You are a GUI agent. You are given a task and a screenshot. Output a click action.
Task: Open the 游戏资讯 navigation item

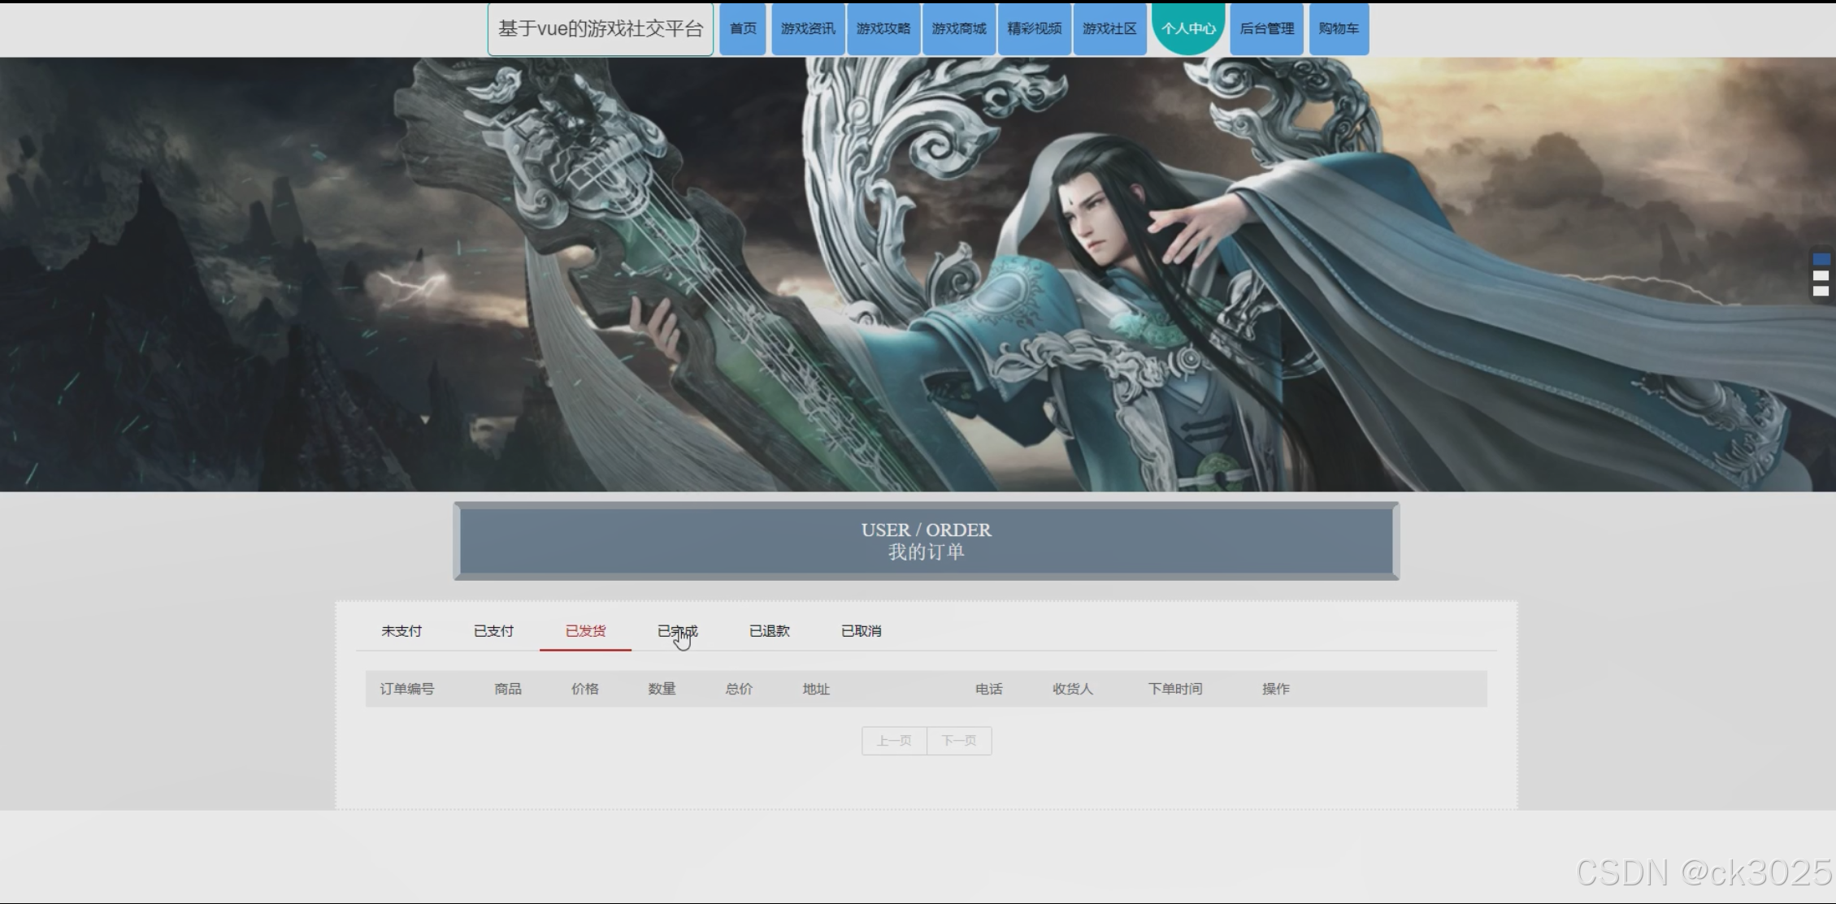point(808,28)
